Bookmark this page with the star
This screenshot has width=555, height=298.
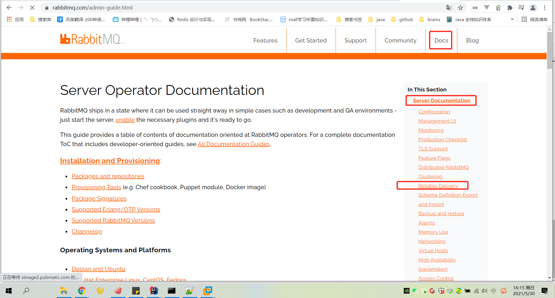click(x=461, y=8)
